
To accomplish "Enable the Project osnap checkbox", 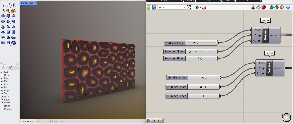I will point(2,106).
